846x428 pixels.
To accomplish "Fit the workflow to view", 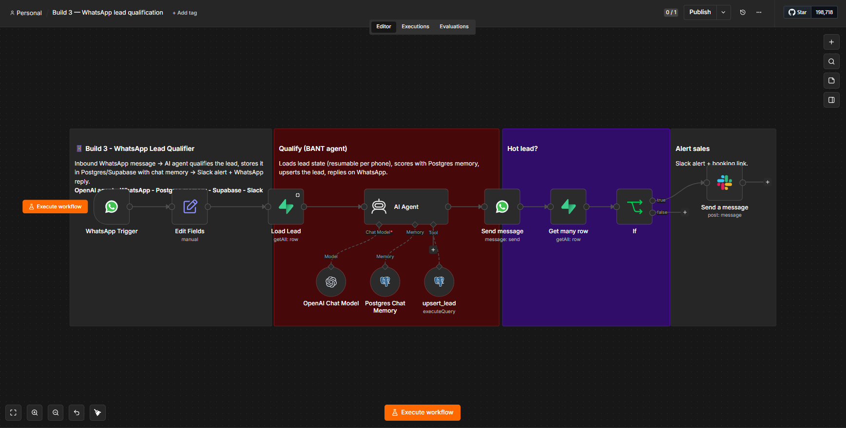I will click(x=13, y=412).
